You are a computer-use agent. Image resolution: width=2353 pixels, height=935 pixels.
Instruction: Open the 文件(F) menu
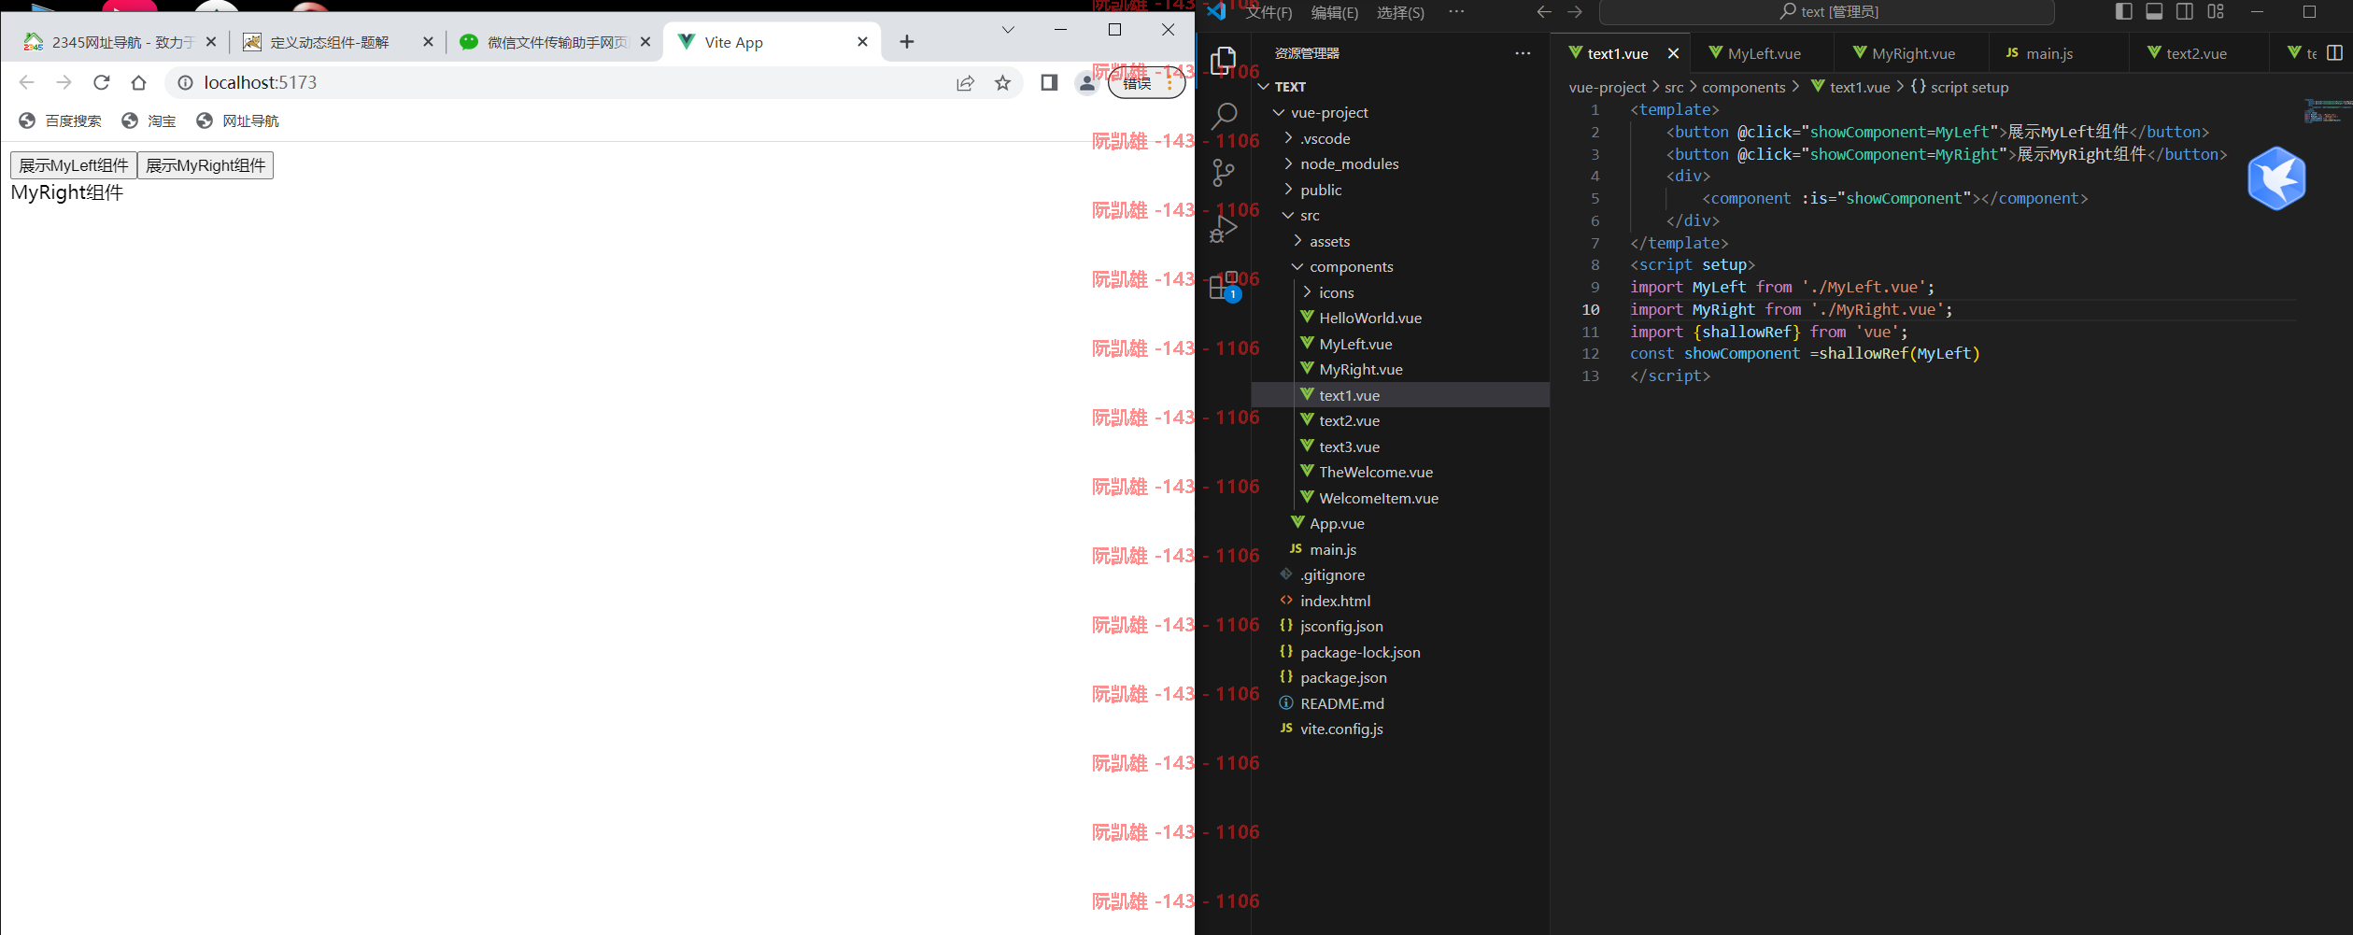pyautogui.click(x=1269, y=12)
